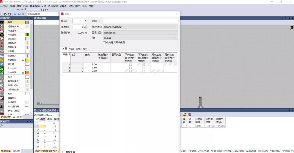Viewport: 294px width, 153px height.
Task: Click the synchronization arrows icon in right list
Action: click(185, 115)
